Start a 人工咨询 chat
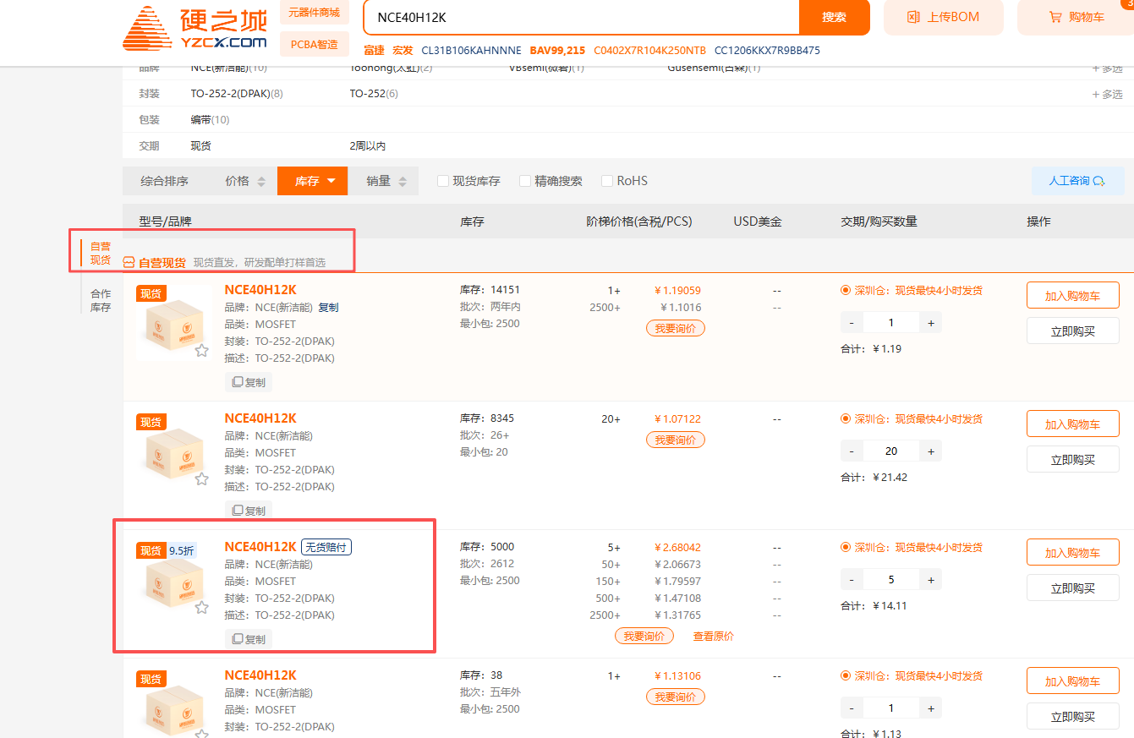Viewport: 1134px width, 738px height. [1077, 181]
